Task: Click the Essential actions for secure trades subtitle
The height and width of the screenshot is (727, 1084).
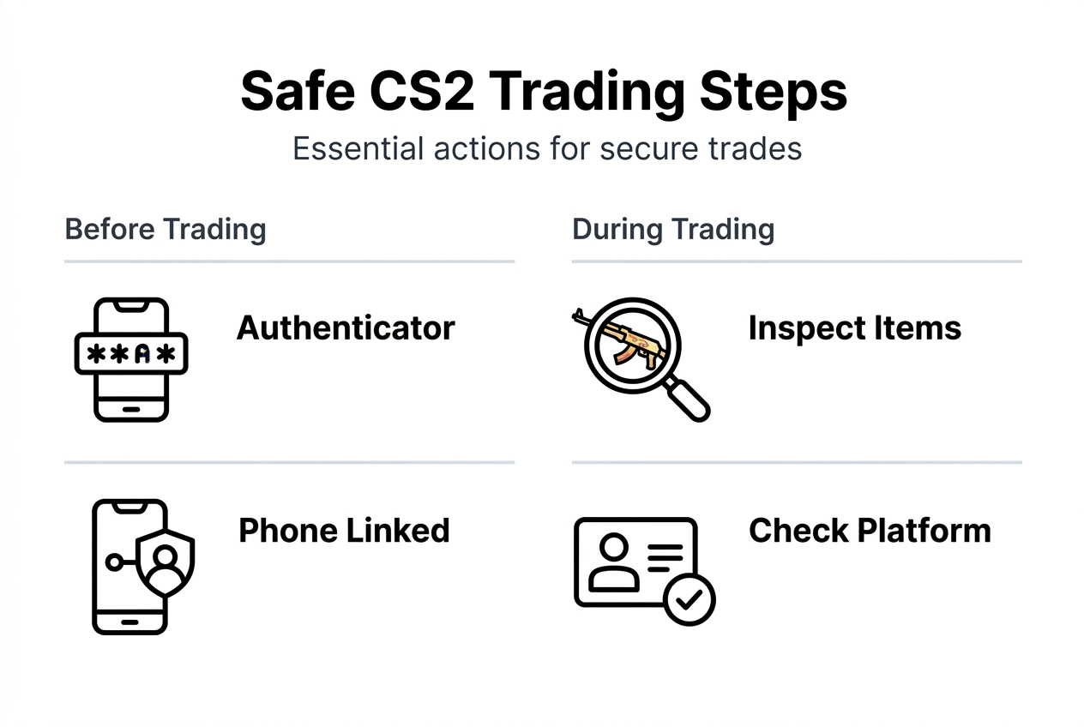Action: (547, 149)
